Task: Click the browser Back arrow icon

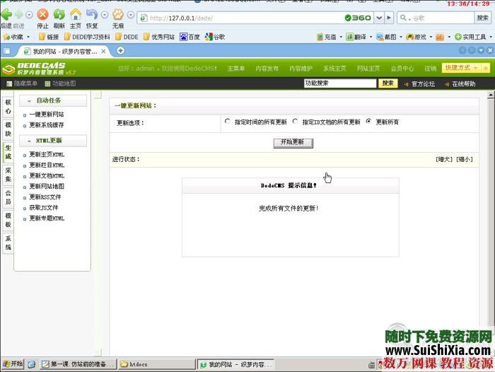Action: 6,15
